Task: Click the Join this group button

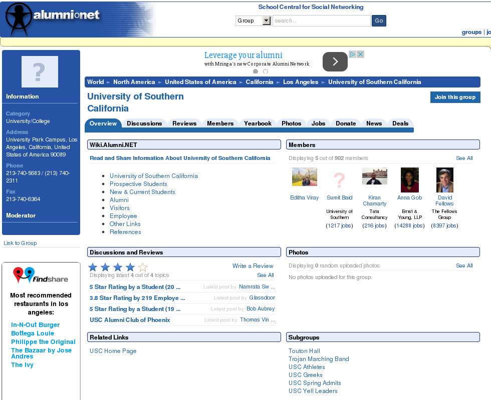Action: tap(455, 97)
